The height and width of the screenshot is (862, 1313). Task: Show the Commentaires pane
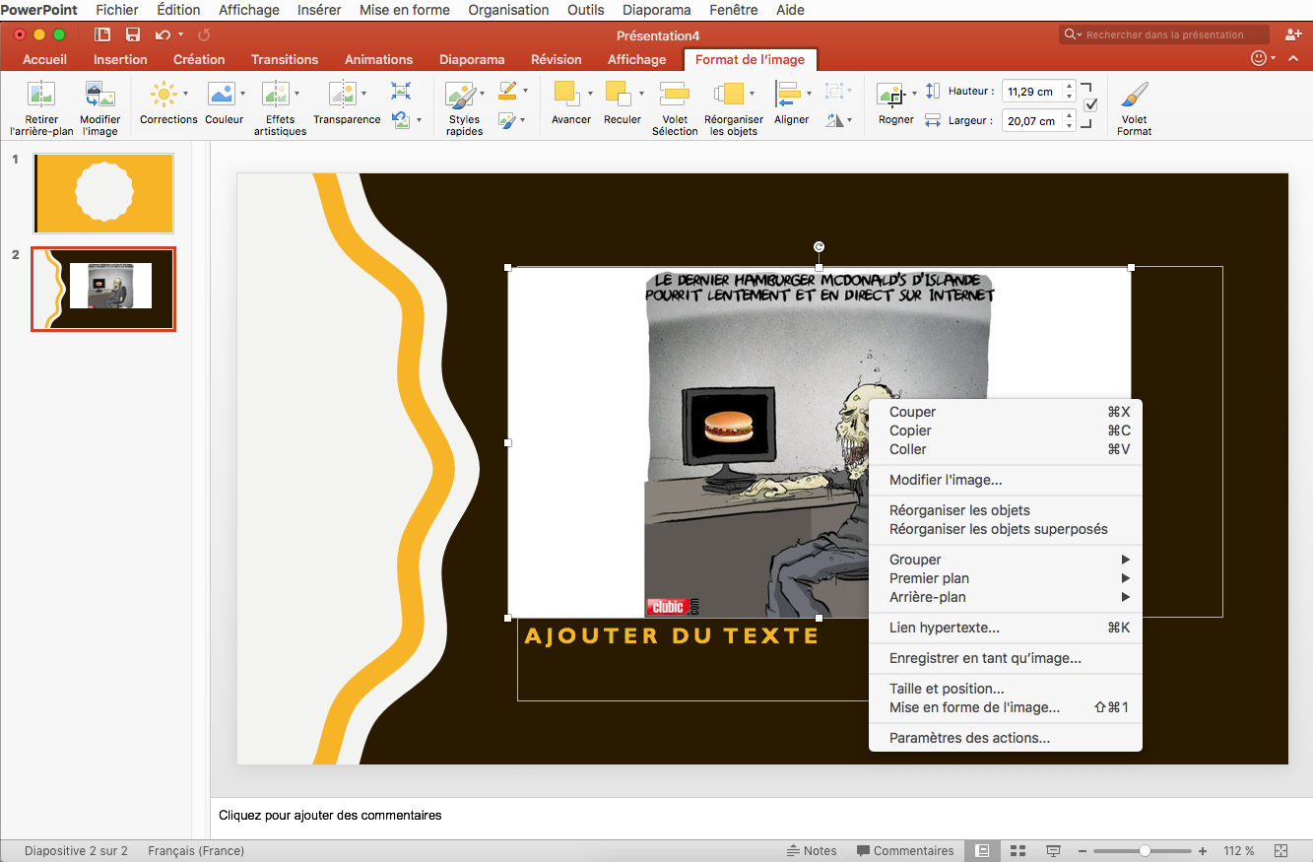coord(904,850)
